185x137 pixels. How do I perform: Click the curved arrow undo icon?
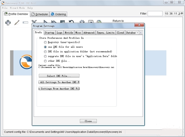(x=71, y=21)
